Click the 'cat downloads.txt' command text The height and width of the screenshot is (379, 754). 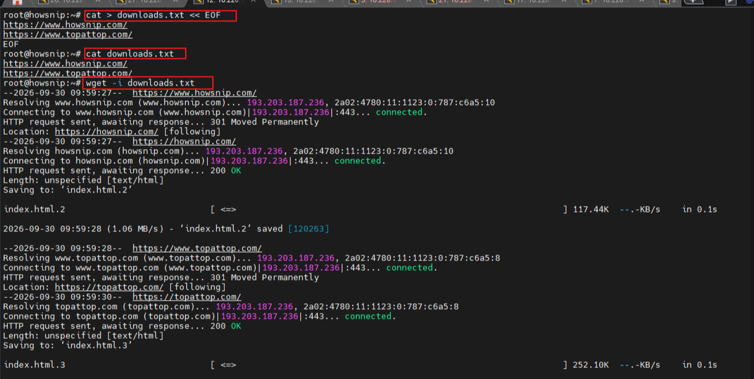[x=130, y=54]
